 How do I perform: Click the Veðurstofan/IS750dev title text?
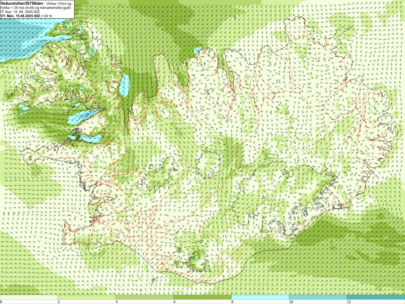click(x=22, y=3)
